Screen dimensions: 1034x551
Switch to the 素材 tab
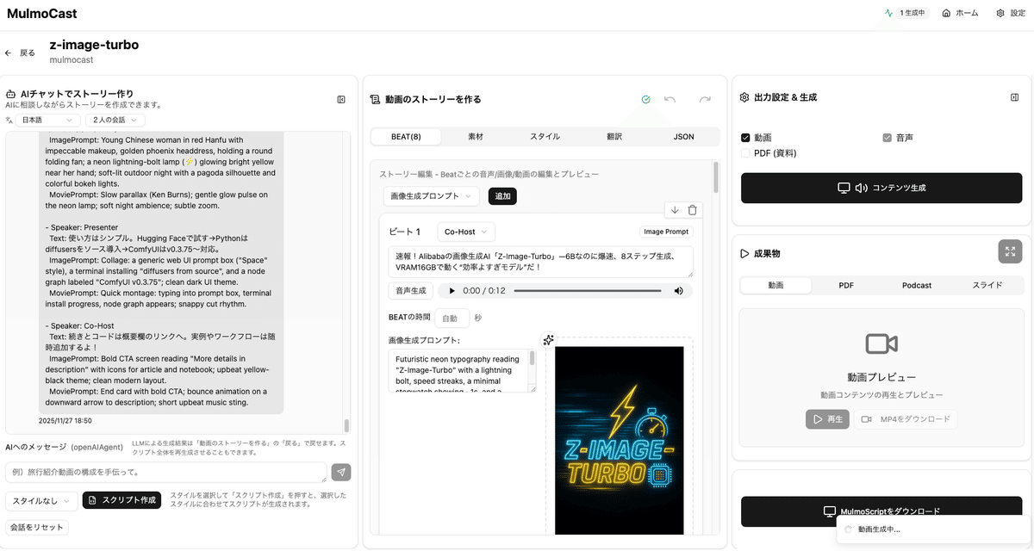click(x=476, y=137)
